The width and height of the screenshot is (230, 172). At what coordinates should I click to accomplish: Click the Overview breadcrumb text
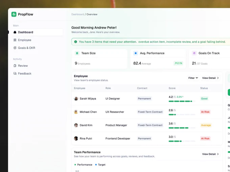pyautogui.click(x=92, y=14)
